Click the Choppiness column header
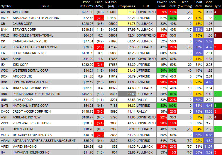Viewport: 222px width, 155px height. point(127,6)
